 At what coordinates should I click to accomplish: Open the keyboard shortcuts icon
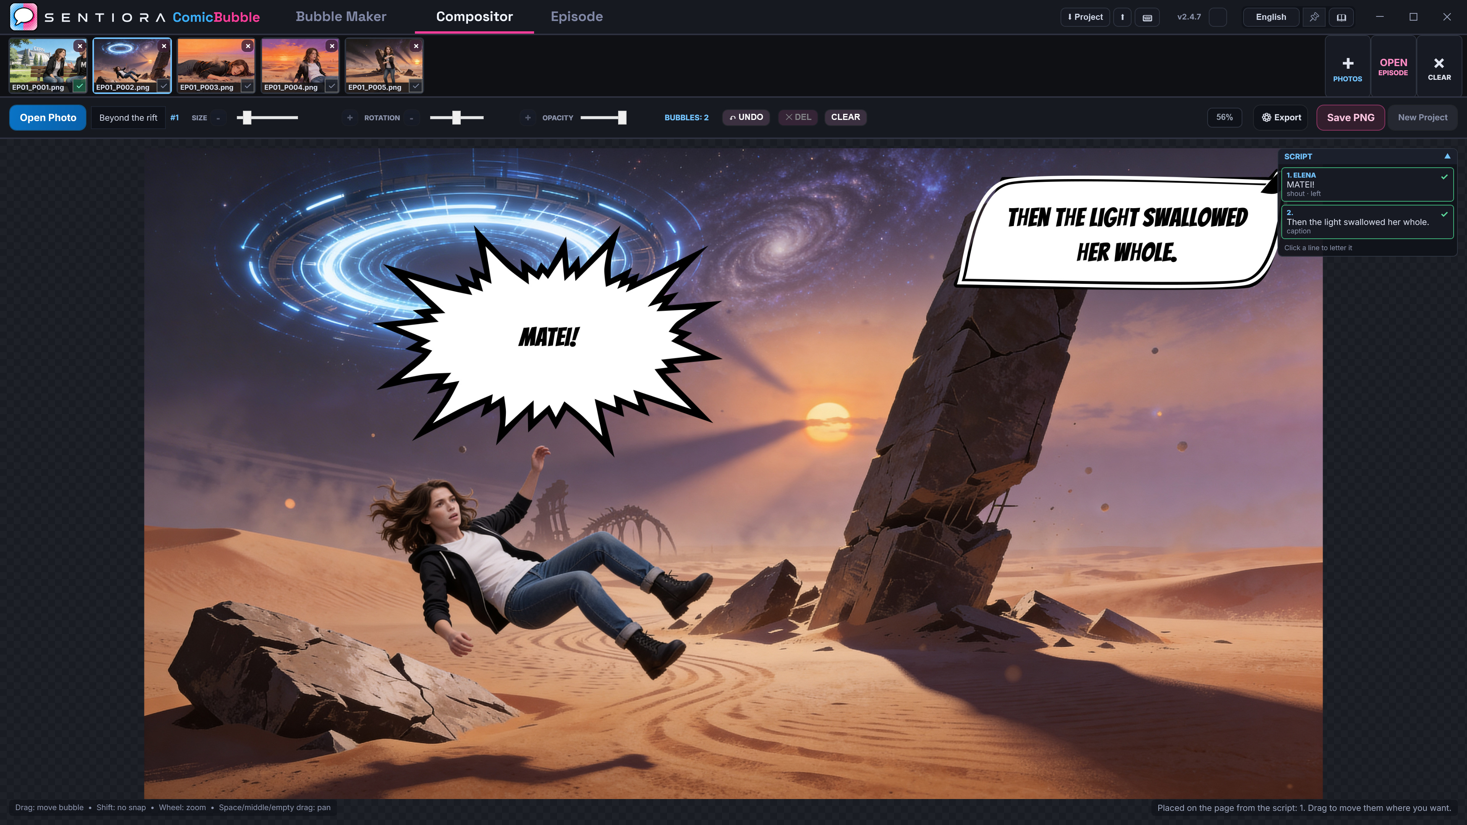click(1147, 17)
